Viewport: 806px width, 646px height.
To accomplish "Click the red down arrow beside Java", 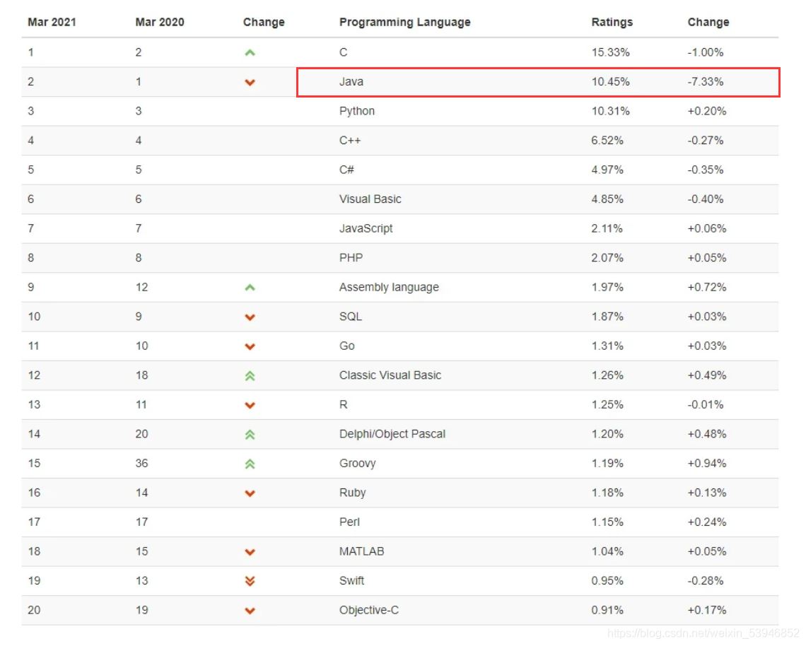I will 250,82.
